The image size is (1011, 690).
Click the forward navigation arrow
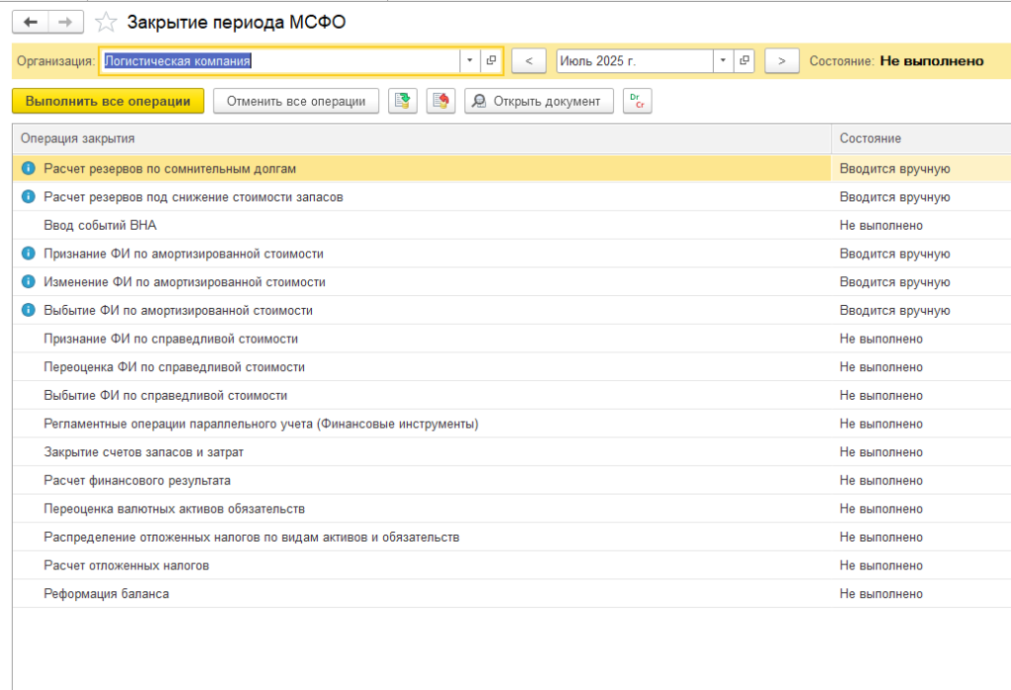pyautogui.click(x=66, y=22)
